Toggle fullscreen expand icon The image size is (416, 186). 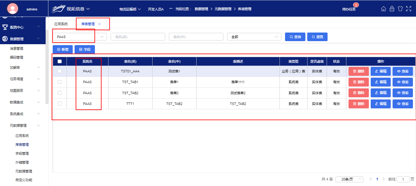pyautogui.click(x=409, y=9)
